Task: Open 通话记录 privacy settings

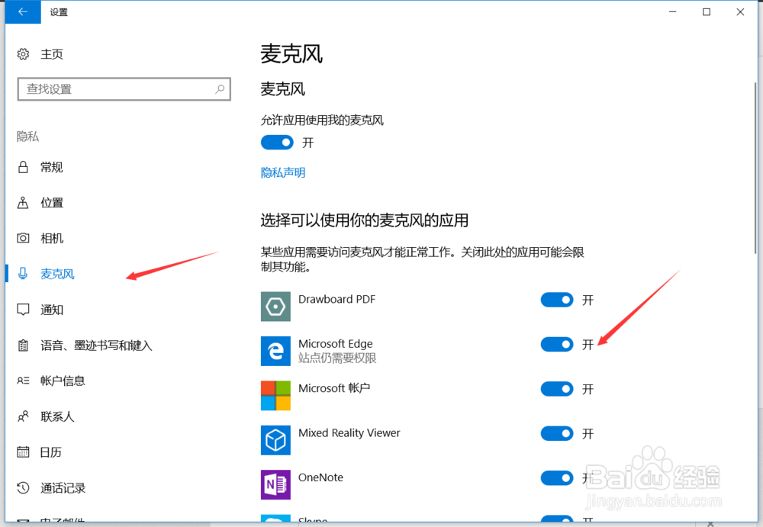Action: tap(63, 487)
